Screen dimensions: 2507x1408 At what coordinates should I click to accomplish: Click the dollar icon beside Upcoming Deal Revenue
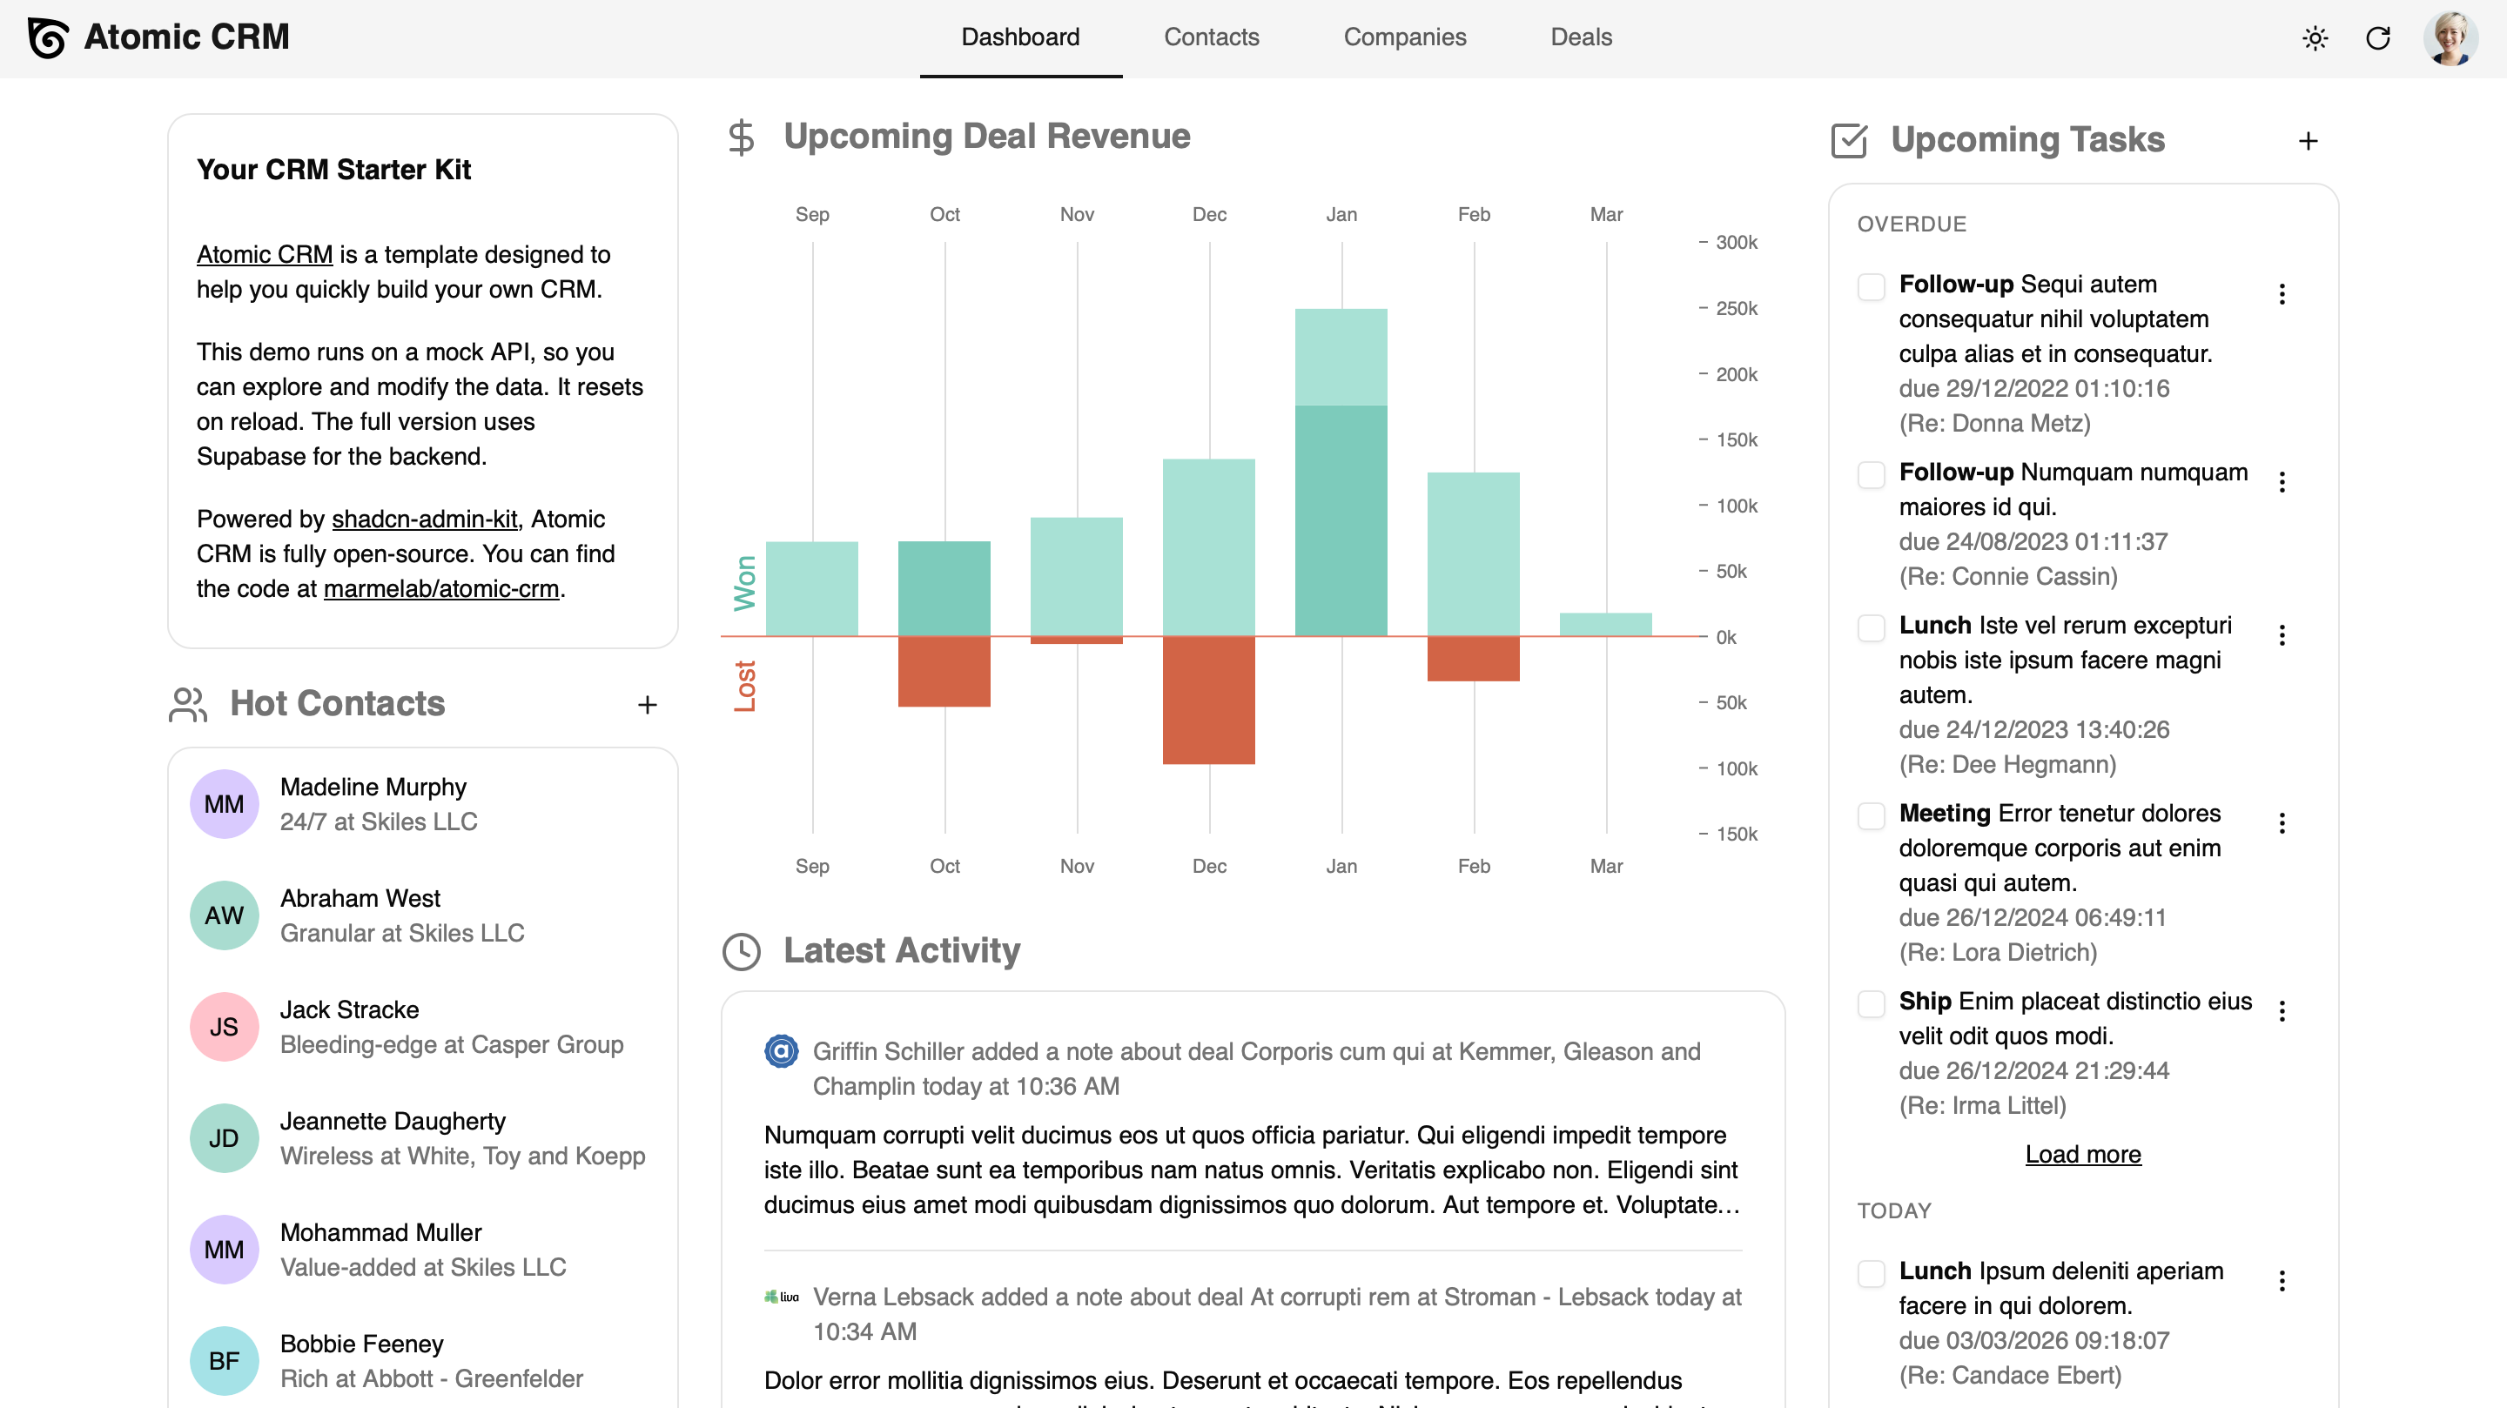(x=742, y=137)
